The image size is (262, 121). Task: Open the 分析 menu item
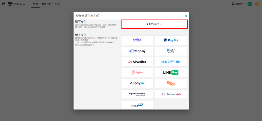(x=57, y=4)
